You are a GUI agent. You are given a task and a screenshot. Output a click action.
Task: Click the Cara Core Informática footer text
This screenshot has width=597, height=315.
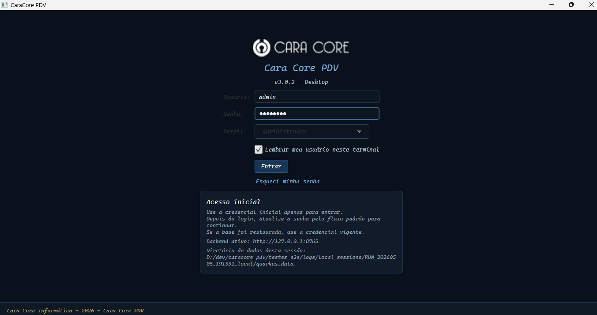75,311
